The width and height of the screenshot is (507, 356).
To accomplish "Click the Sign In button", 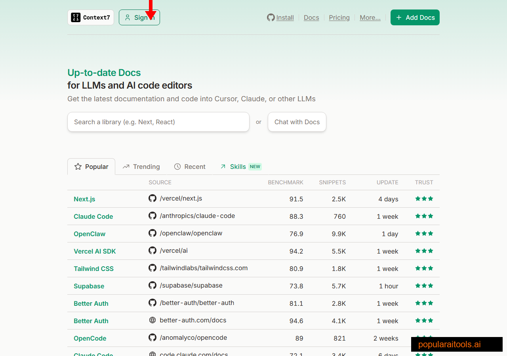I will [x=139, y=17].
